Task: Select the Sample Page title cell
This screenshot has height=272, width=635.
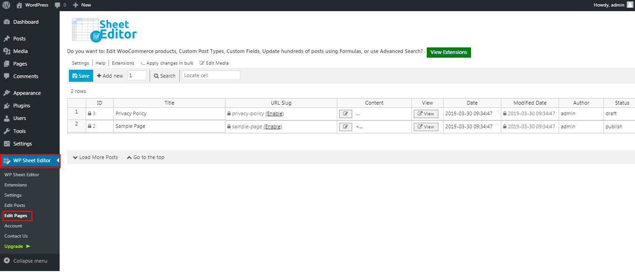Action: 169,126
